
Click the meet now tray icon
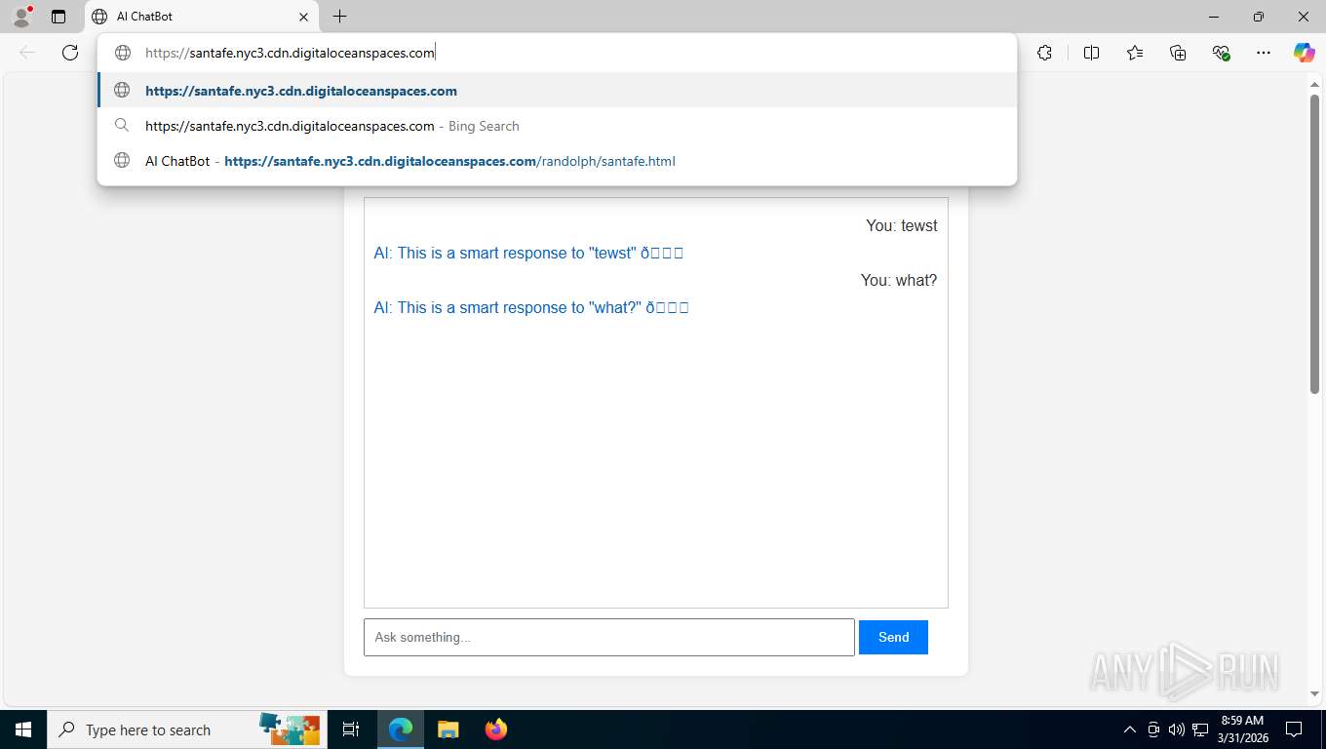point(1153,729)
